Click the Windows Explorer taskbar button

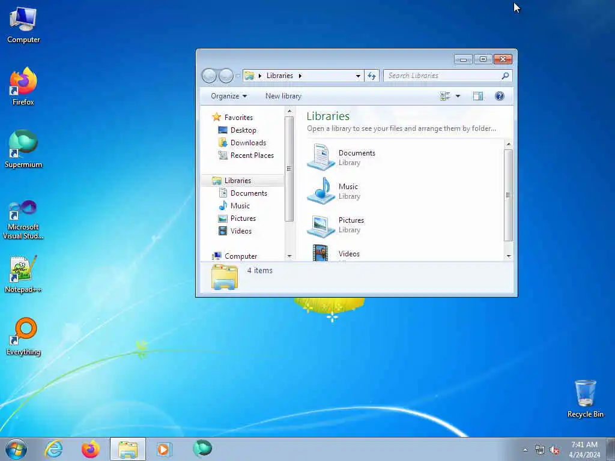tap(128, 449)
